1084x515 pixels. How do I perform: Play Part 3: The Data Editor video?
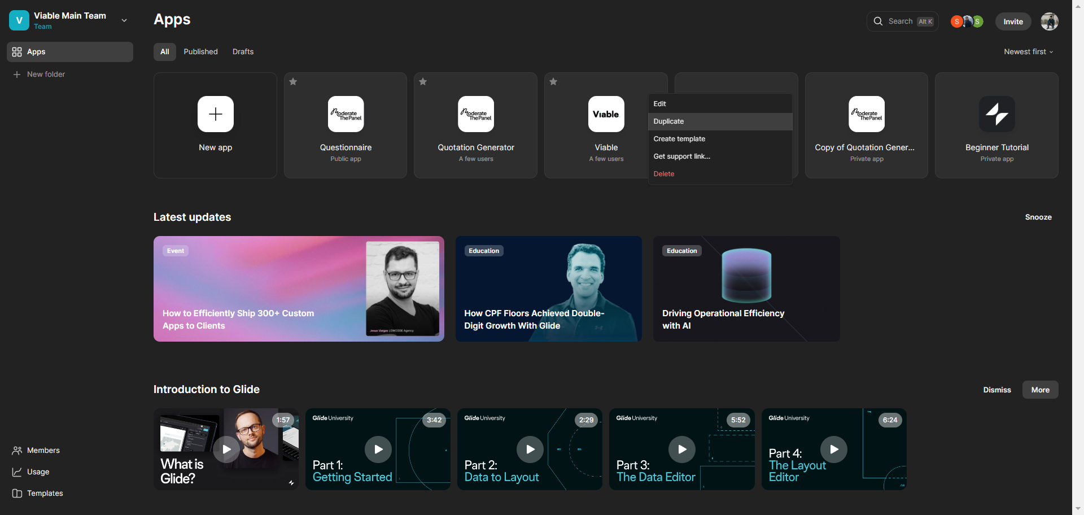pos(682,449)
